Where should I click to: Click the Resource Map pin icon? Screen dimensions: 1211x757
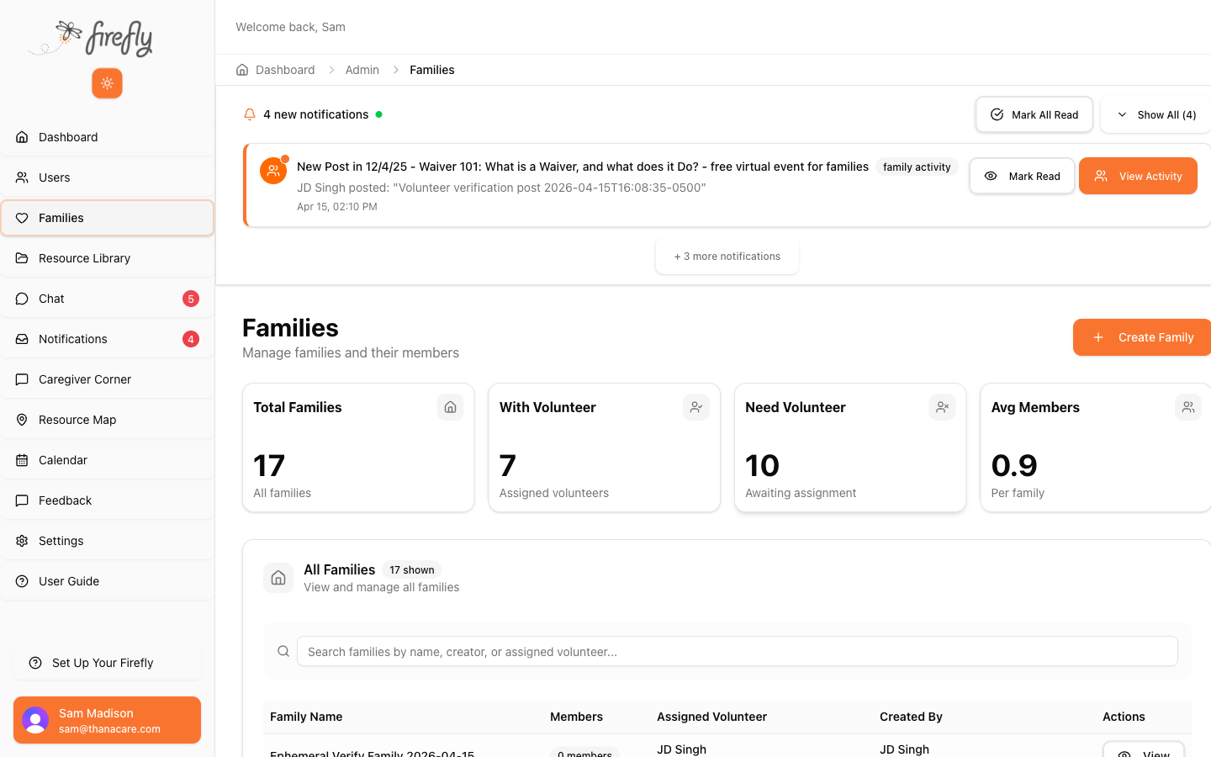(x=22, y=420)
